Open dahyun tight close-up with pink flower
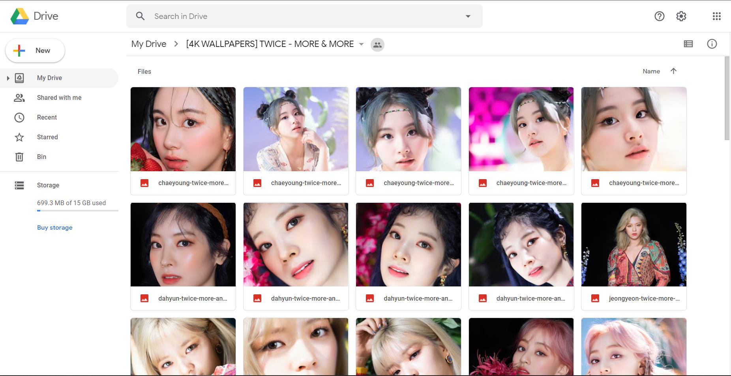Image resolution: width=731 pixels, height=376 pixels. tap(296, 256)
